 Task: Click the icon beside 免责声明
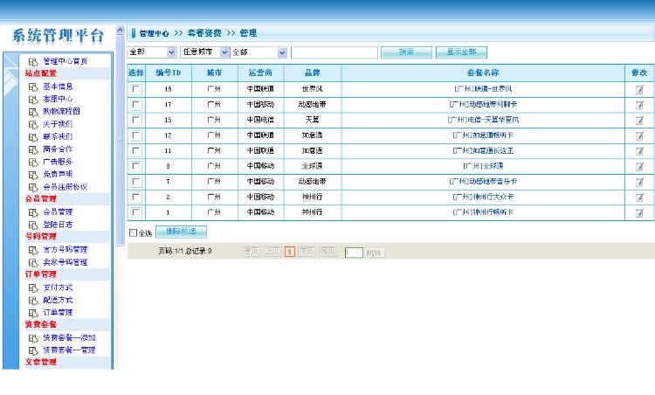click(x=33, y=175)
